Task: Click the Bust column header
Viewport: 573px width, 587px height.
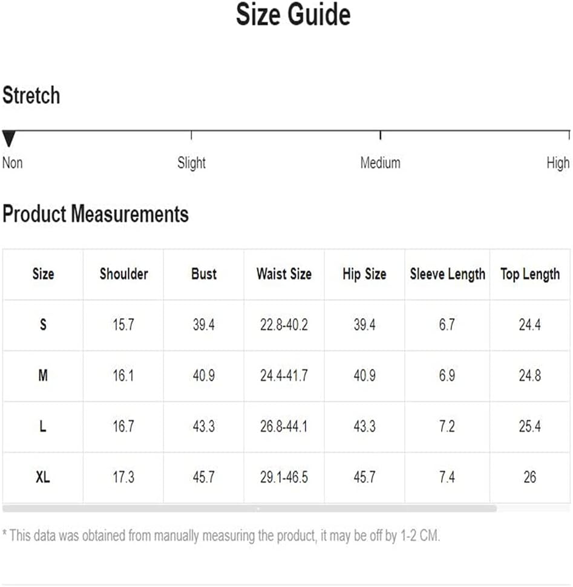Action: 204,274
